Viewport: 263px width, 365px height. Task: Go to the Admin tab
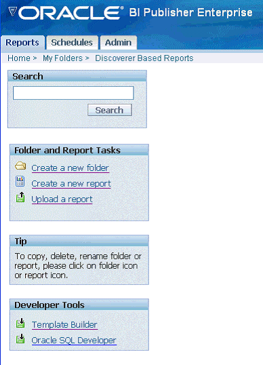pos(118,43)
